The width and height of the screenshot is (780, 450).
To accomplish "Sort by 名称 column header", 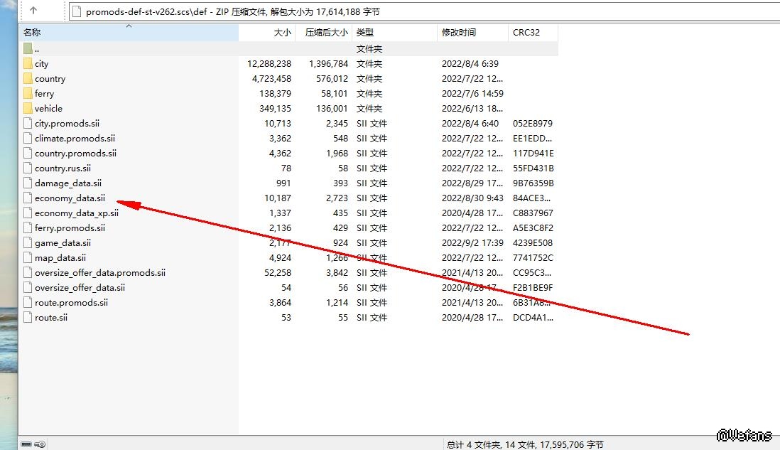I will click(x=32, y=33).
